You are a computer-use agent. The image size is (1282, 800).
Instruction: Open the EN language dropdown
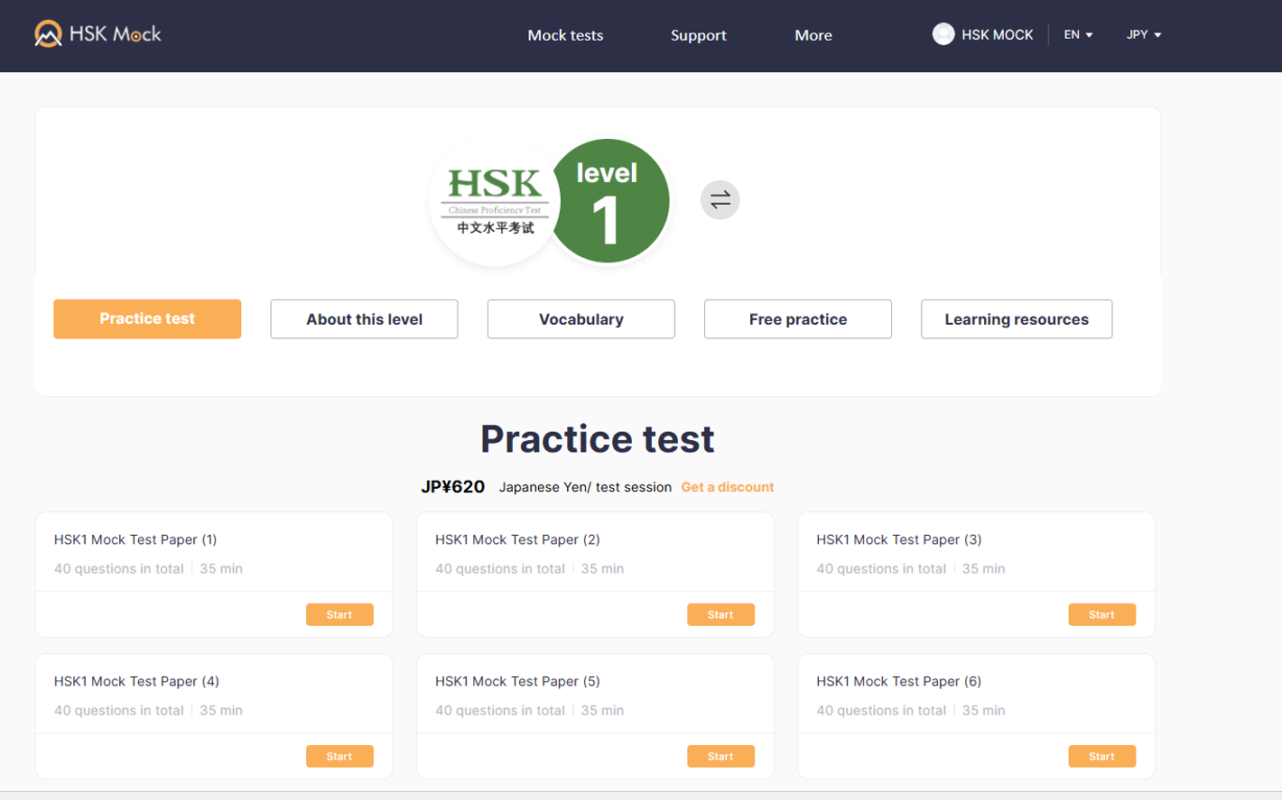point(1078,34)
